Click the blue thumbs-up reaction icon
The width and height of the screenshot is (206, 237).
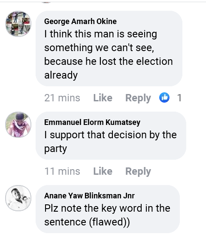164,97
